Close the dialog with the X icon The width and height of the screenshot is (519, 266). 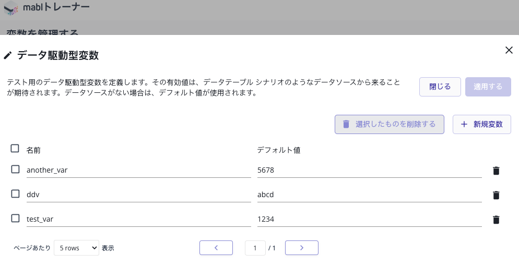[x=509, y=50]
